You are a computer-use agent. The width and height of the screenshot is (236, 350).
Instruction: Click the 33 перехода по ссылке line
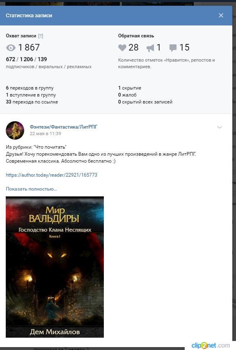(x=32, y=102)
